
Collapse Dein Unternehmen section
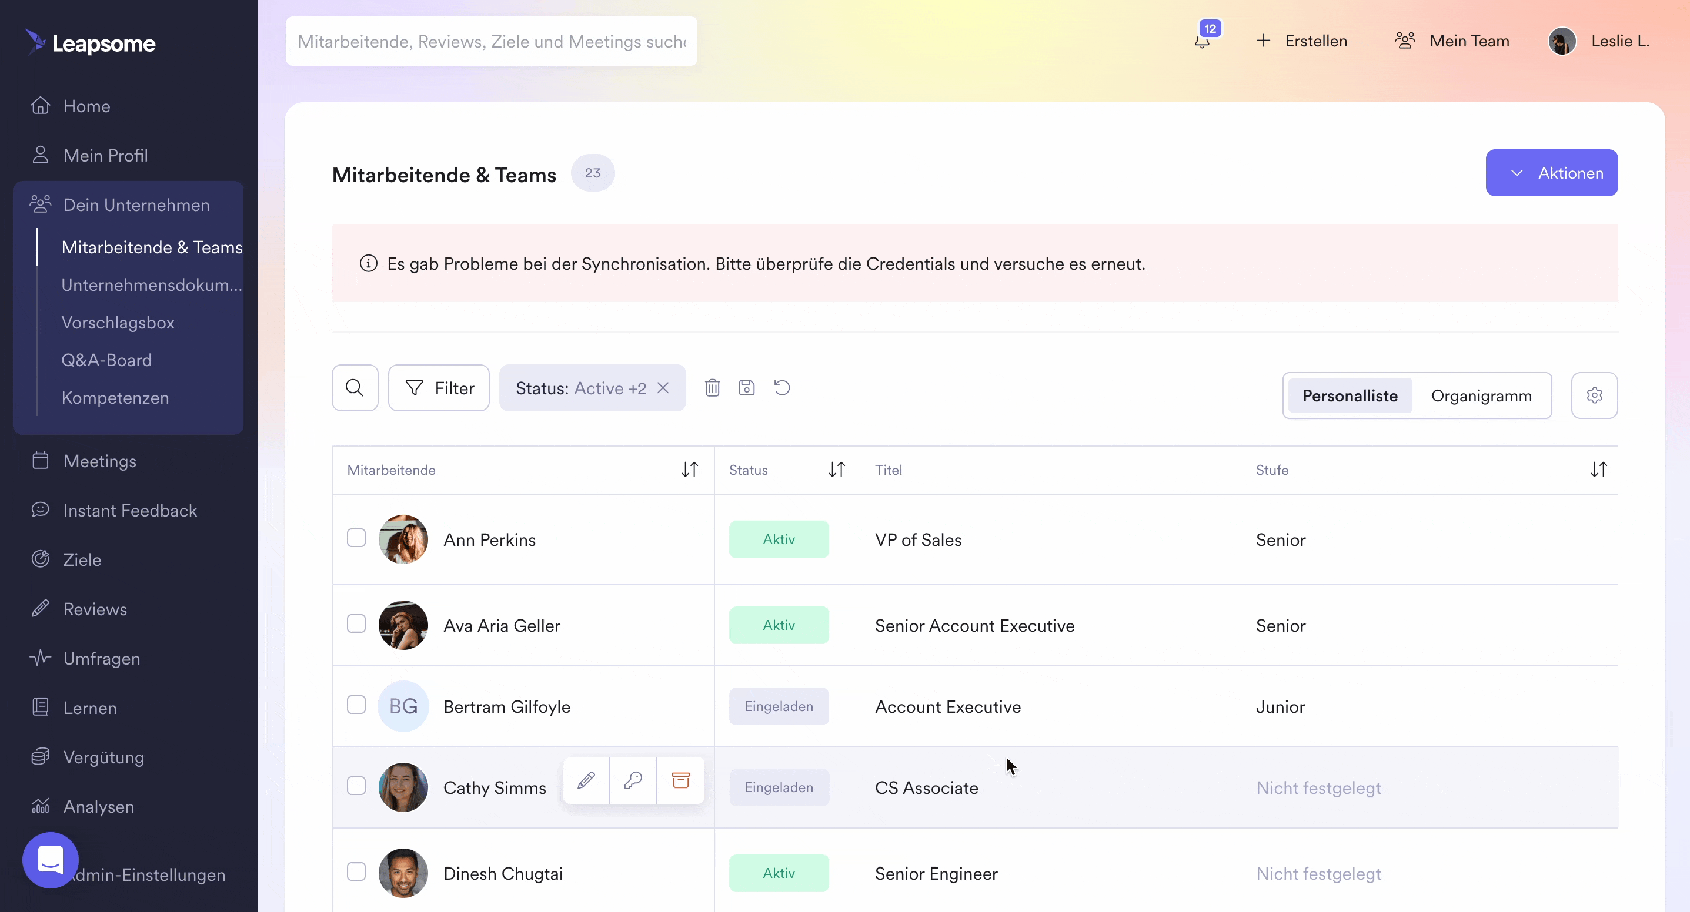pyautogui.click(x=128, y=204)
